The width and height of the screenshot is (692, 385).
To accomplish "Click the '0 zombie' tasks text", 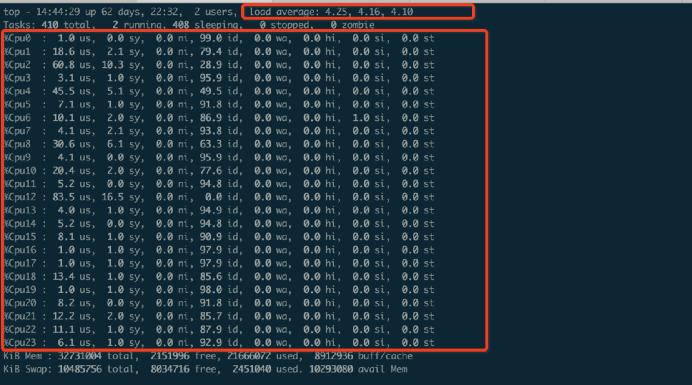I will [353, 25].
